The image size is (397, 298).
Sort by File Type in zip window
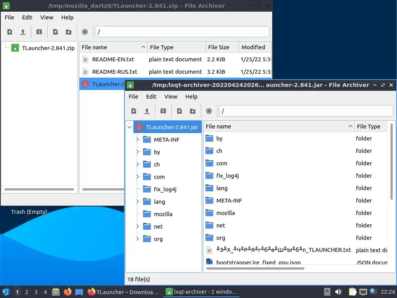point(176,47)
